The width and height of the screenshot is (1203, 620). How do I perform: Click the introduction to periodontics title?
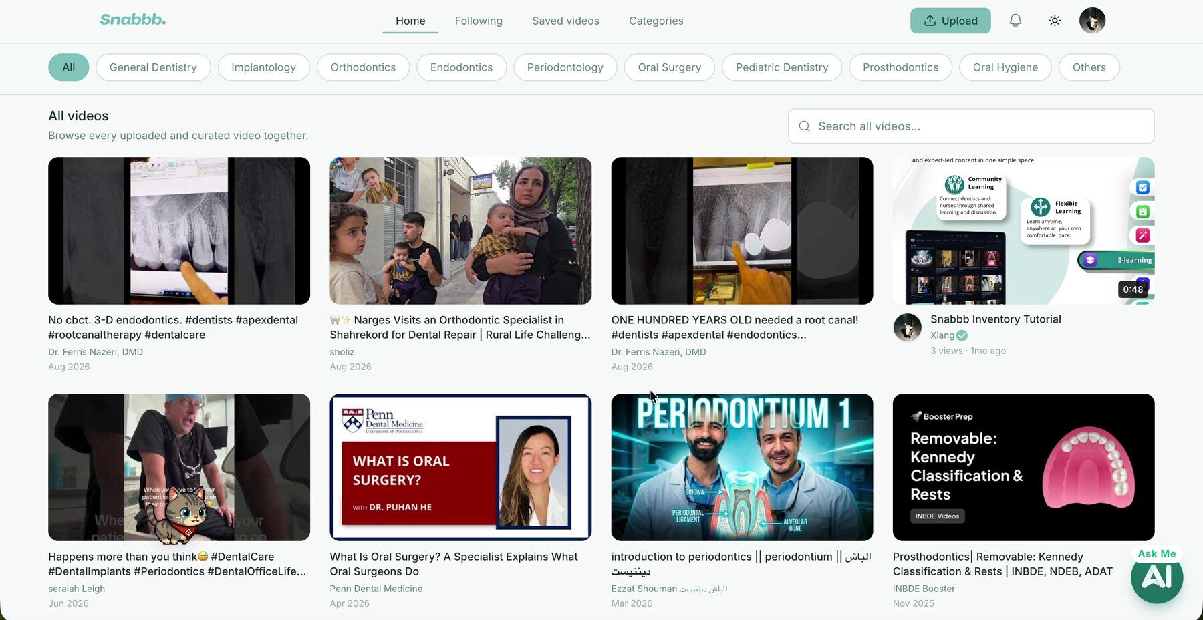coord(741,564)
